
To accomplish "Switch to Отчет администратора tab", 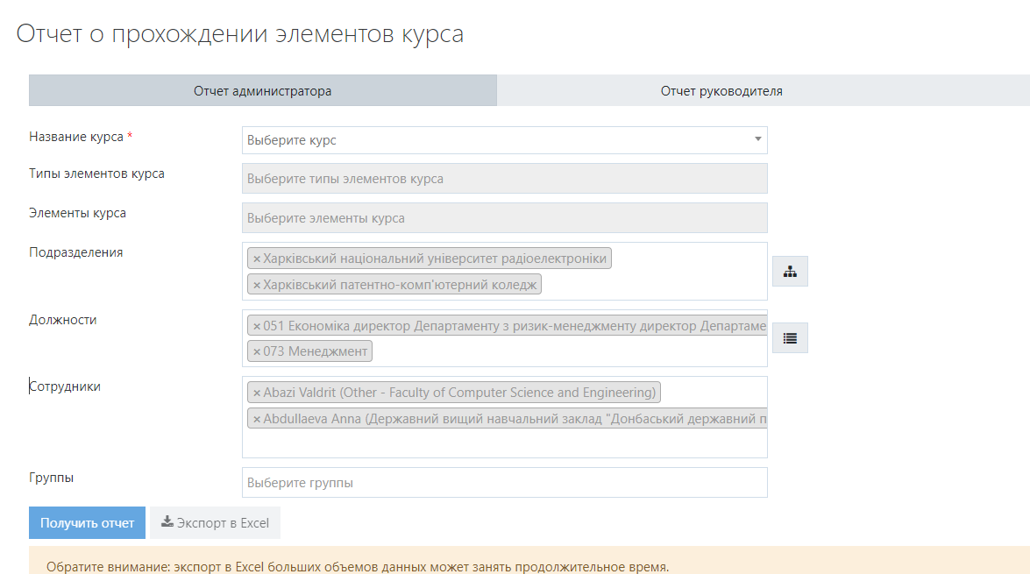I will click(263, 90).
